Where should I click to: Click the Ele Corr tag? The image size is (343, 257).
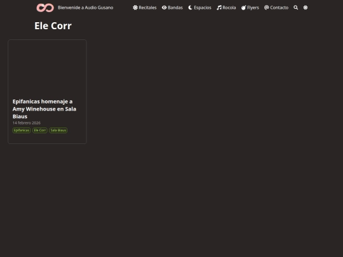click(40, 130)
